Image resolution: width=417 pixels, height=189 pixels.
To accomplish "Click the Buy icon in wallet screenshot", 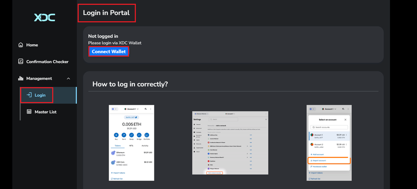I will [x=116, y=135].
